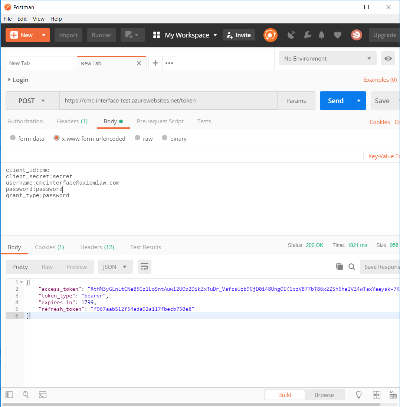Click the environment quick look eye icon

[x=388, y=59]
